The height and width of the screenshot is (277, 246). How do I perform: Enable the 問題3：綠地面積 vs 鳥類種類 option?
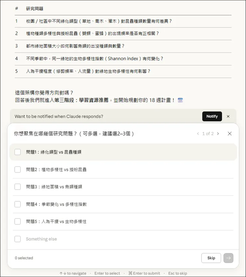click(18, 187)
